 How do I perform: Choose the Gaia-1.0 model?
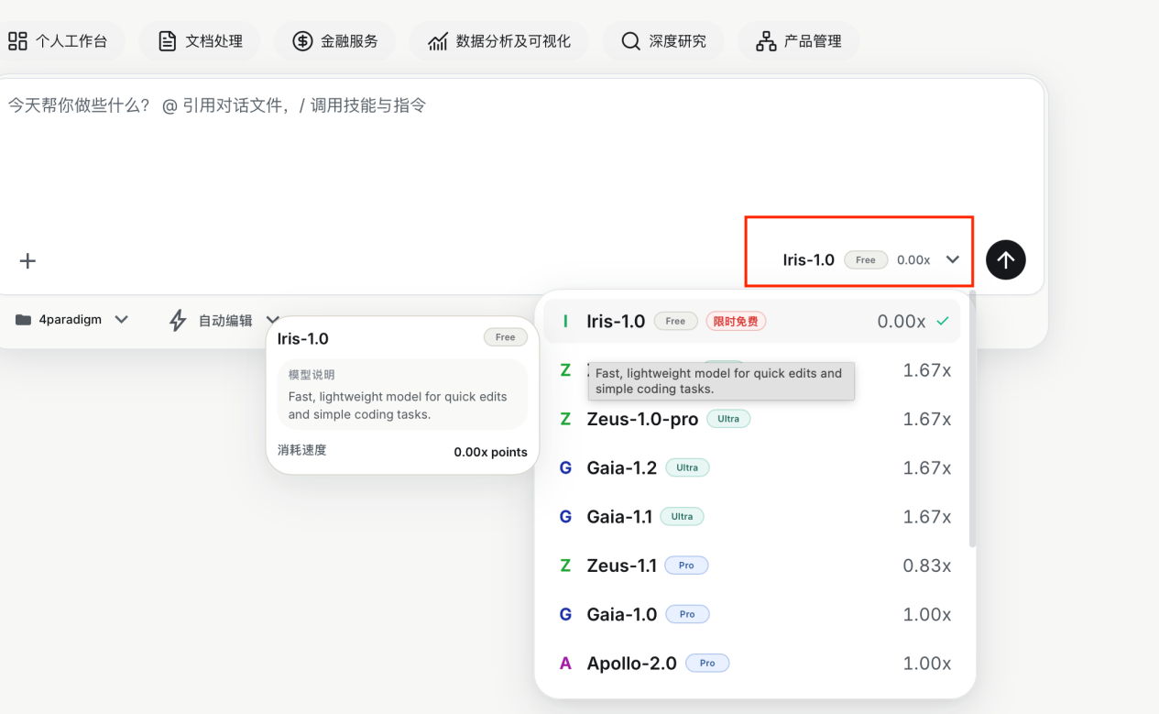pos(751,614)
